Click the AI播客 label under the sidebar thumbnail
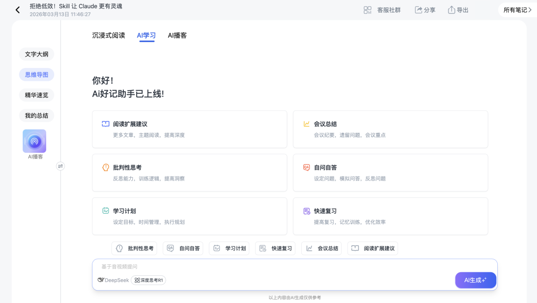This screenshot has height=303, width=537. pyautogui.click(x=35, y=157)
